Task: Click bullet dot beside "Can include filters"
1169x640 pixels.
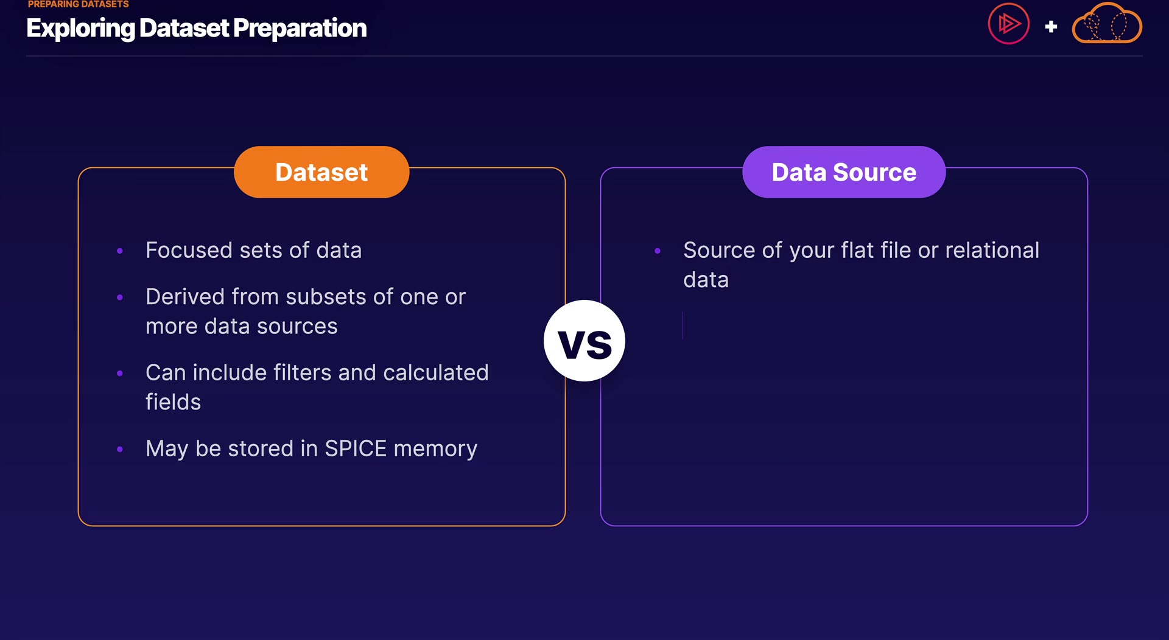Action: 120,373
